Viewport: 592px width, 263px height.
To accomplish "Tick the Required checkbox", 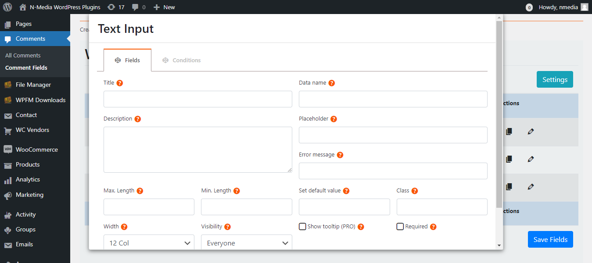I will point(400,227).
